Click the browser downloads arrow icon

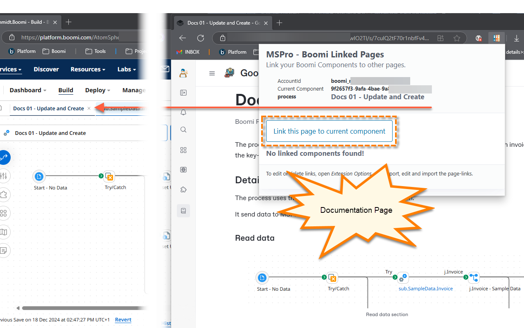click(x=517, y=38)
